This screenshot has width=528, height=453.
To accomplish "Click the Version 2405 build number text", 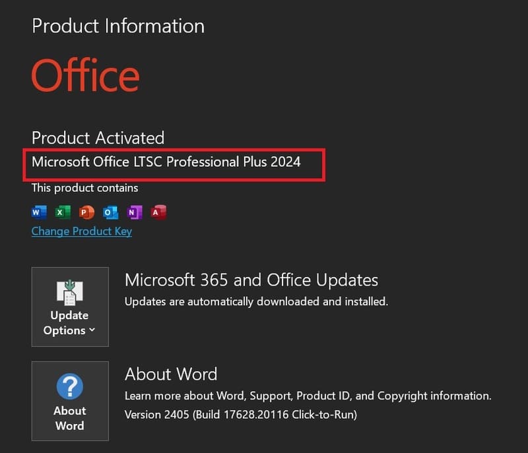I will pyautogui.click(x=241, y=415).
